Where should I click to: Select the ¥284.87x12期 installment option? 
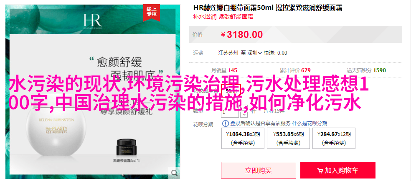[334, 138]
